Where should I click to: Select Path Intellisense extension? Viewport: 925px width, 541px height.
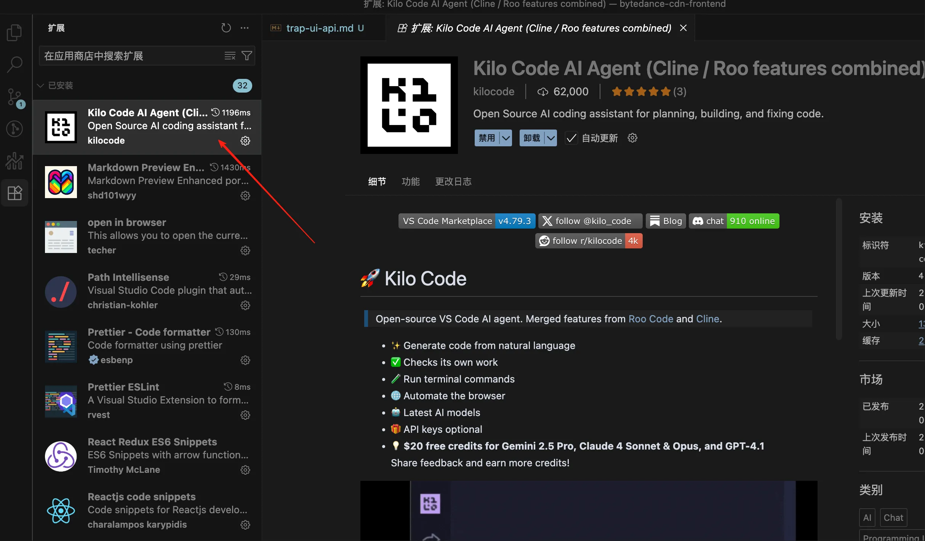pyautogui.click(x=147, y=291)
